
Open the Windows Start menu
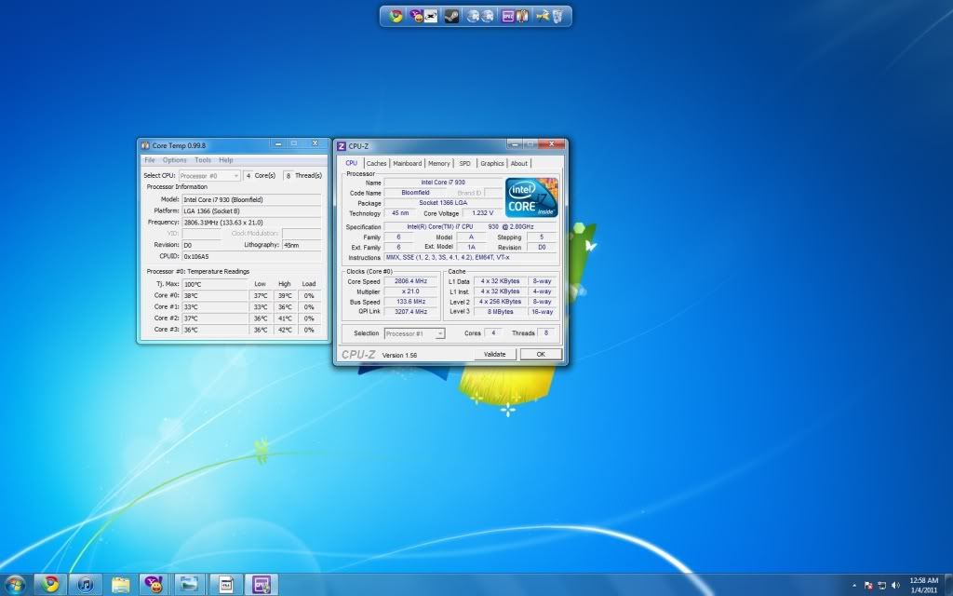click(15, 585)
